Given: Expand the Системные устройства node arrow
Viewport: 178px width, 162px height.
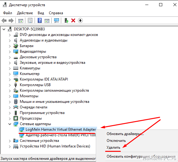Looking at the screenshot, I should [x=10, y=141].
